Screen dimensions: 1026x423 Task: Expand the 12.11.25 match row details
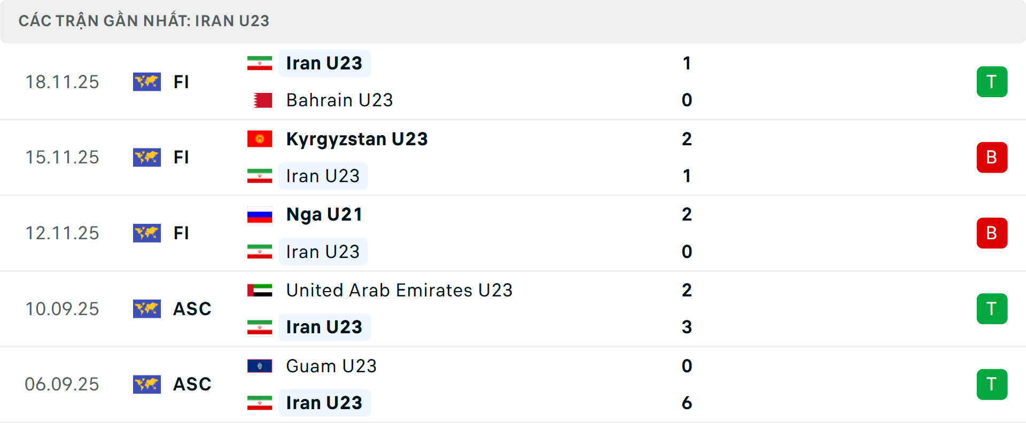513,233
